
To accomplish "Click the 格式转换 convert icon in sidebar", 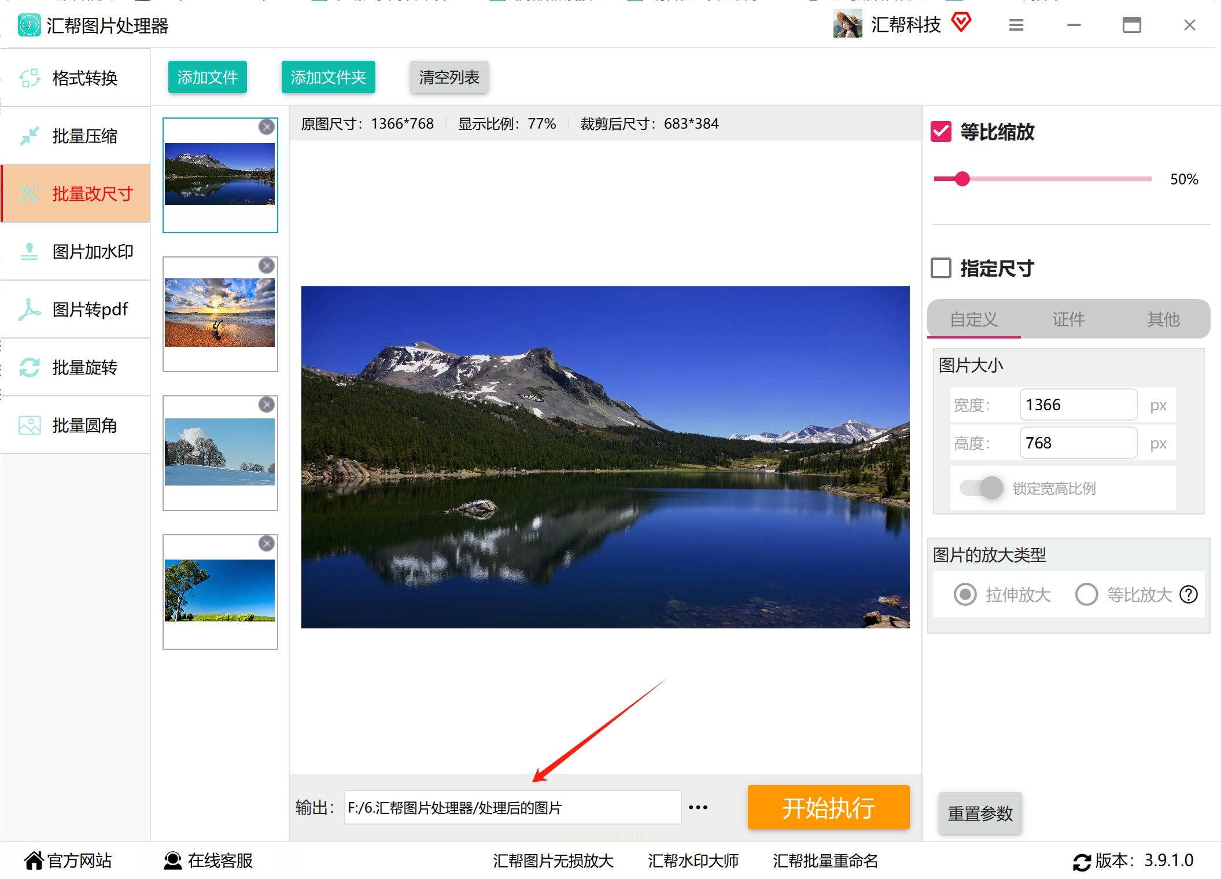I will [29, 78].
